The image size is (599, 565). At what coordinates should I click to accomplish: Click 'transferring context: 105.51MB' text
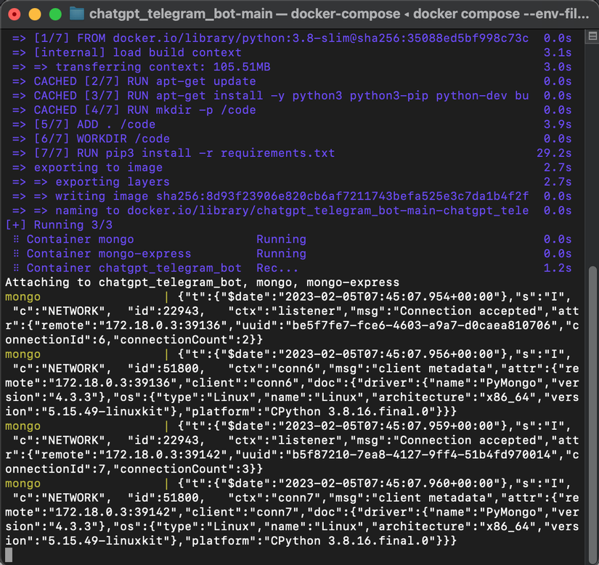coord(163,67)
